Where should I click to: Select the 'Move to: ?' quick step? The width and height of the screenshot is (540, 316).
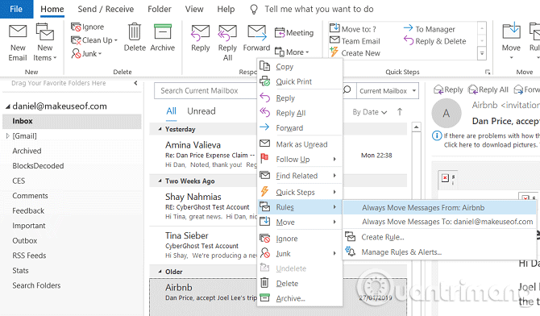353,29
